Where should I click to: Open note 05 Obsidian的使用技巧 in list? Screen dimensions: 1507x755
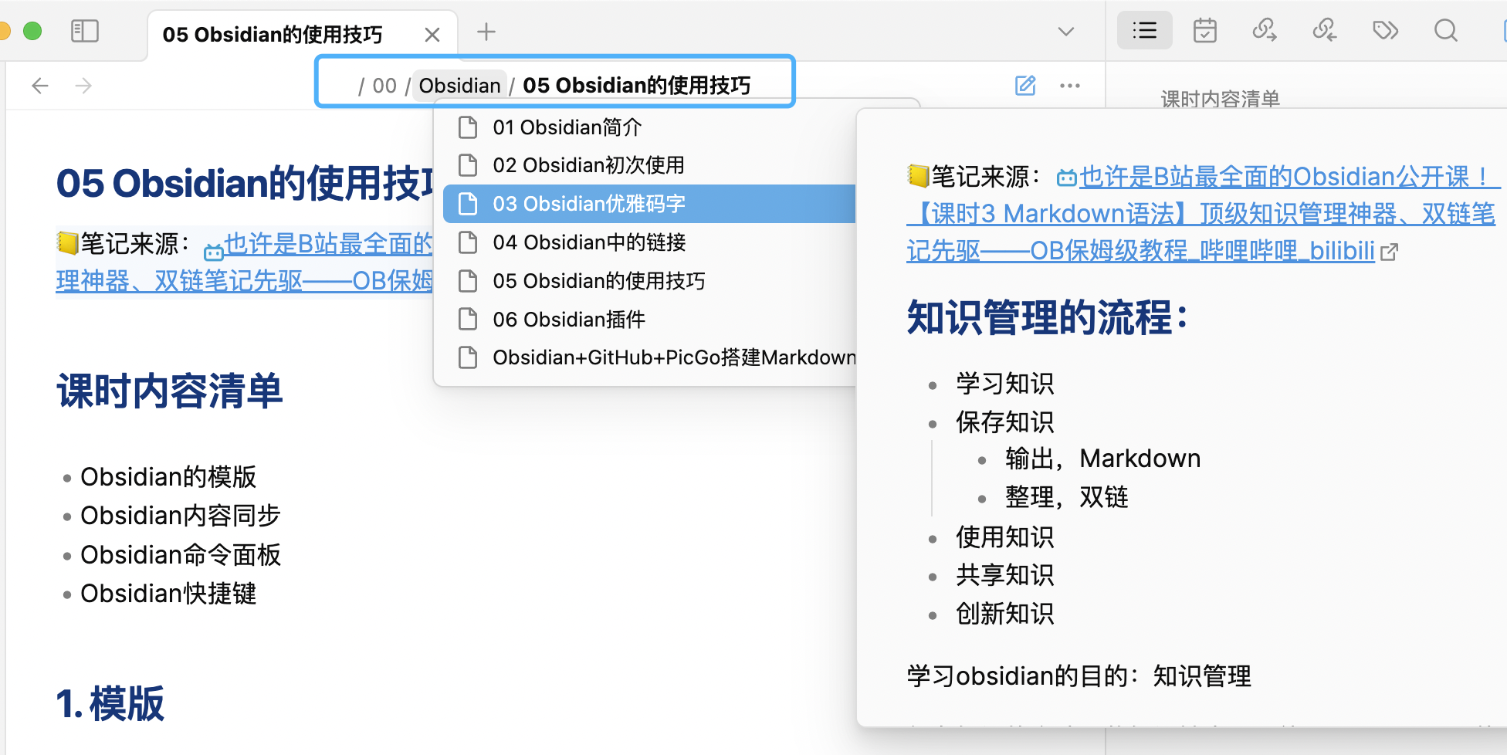pyautogui.click(x=649, y=281)
